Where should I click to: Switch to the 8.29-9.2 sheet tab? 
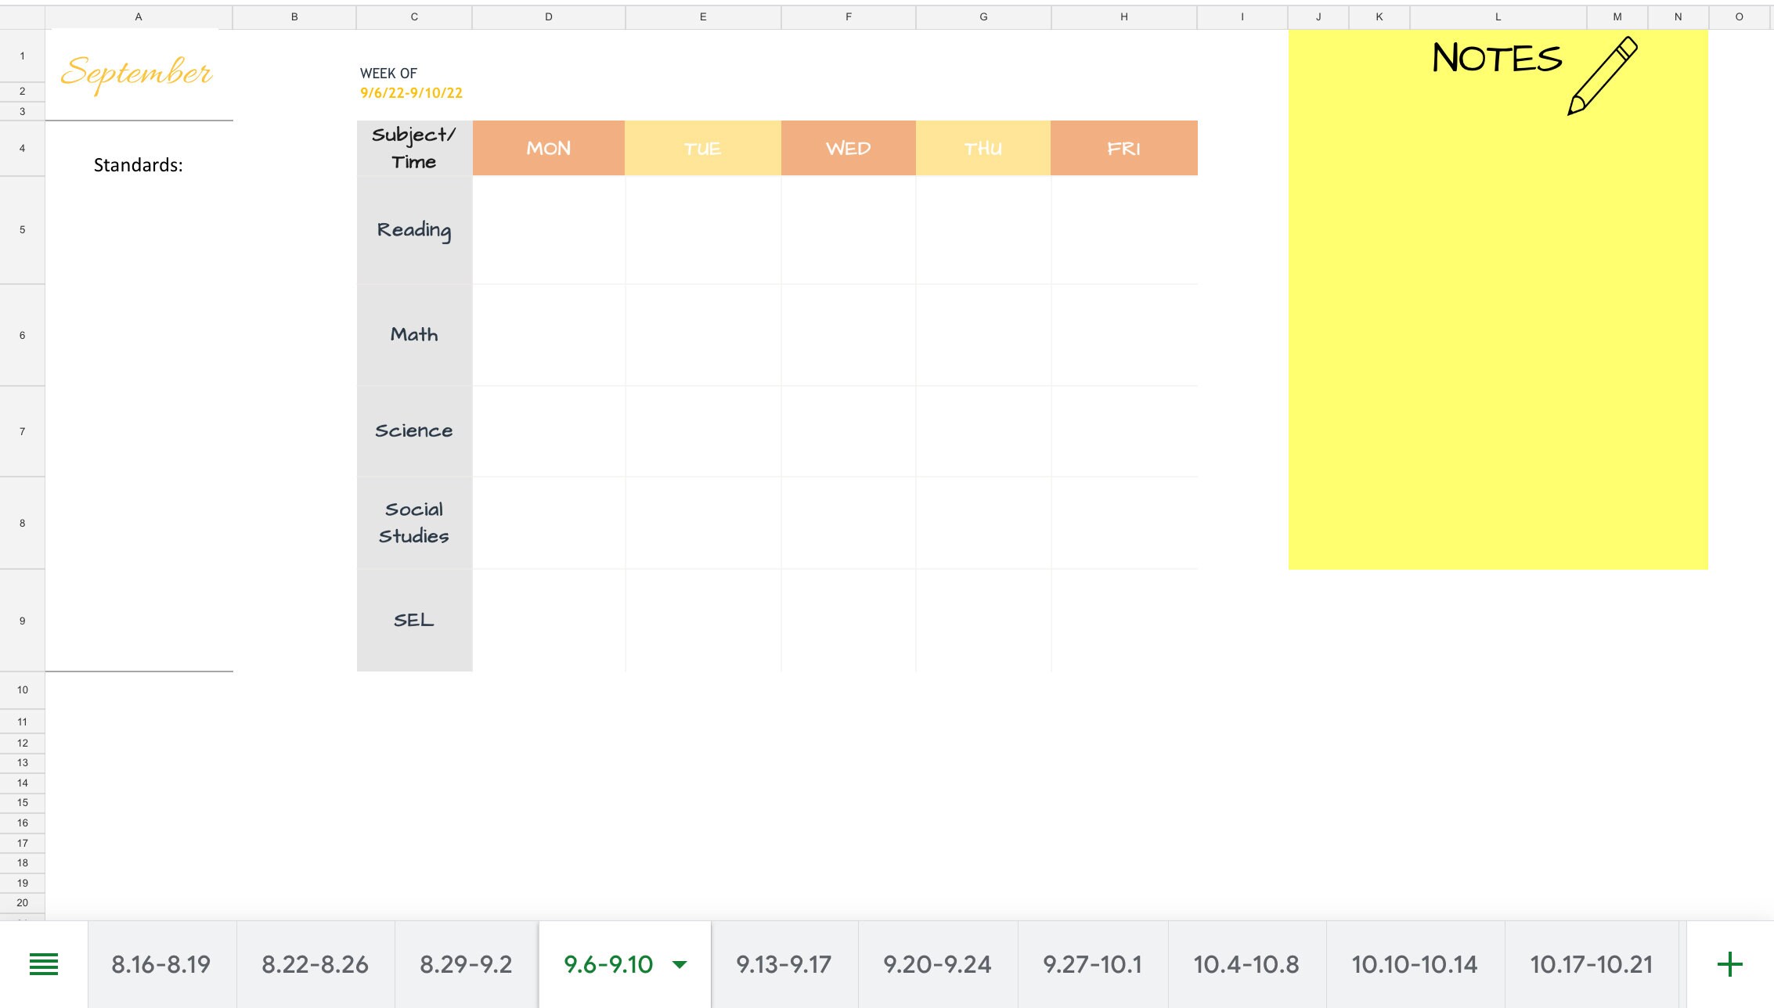[466, 964]
